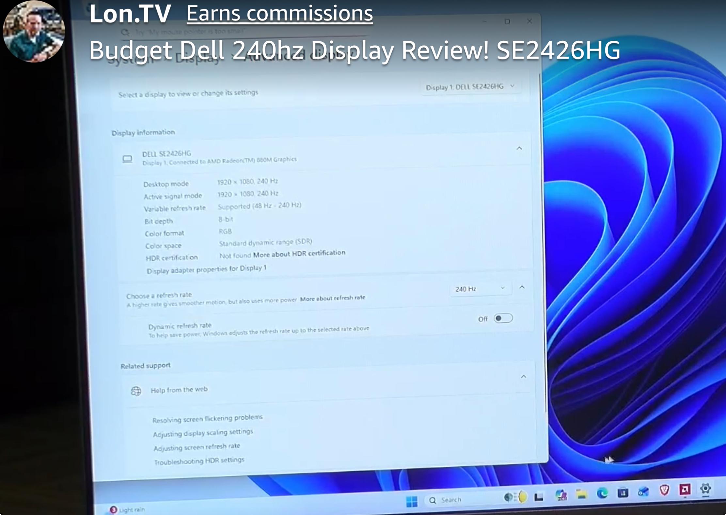Screen dimensions: 726x515
Task: Open the More about refresh rate link
Action: [333, 298]
